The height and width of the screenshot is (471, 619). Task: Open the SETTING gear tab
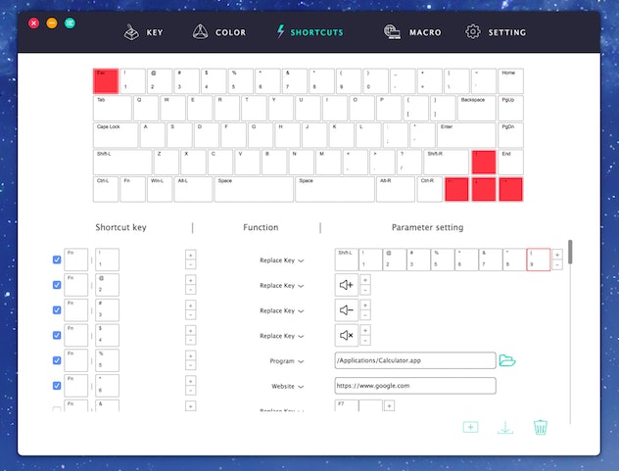(x=495, y=32)
